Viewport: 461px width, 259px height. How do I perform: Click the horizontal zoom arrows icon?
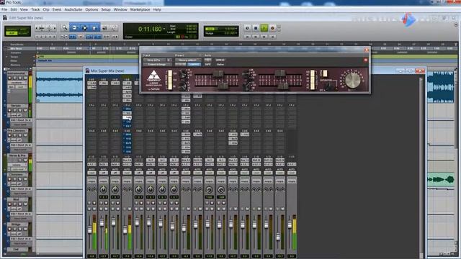(42, 28)
